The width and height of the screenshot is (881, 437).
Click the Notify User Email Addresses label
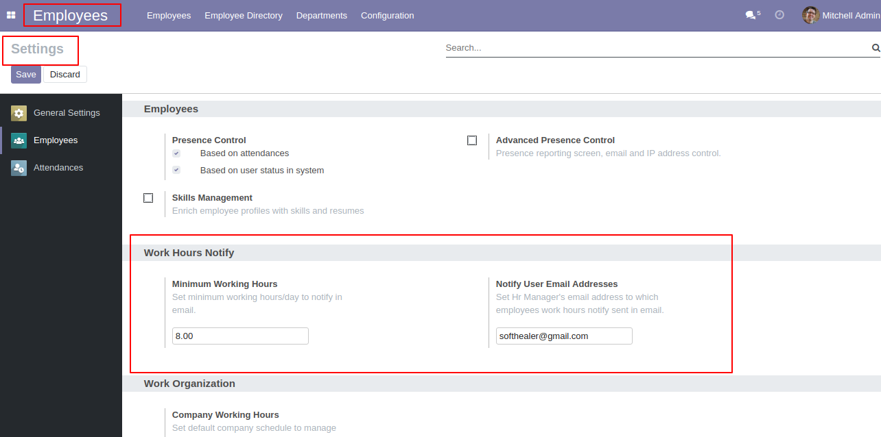coord(557,284)
